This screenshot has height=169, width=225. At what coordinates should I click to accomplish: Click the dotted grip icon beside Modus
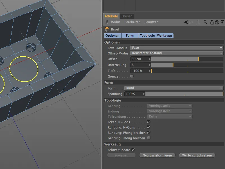click(x=106, y=22)
